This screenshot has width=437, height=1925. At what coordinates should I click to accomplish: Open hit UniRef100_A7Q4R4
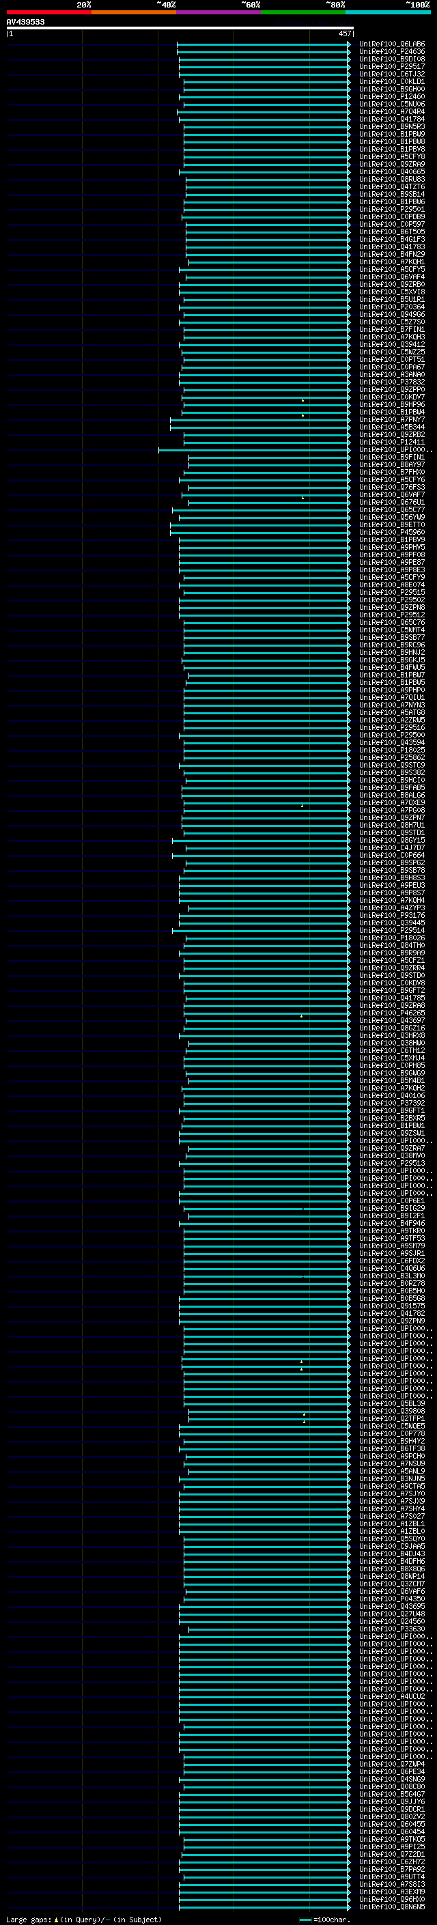tap(392, 111)
